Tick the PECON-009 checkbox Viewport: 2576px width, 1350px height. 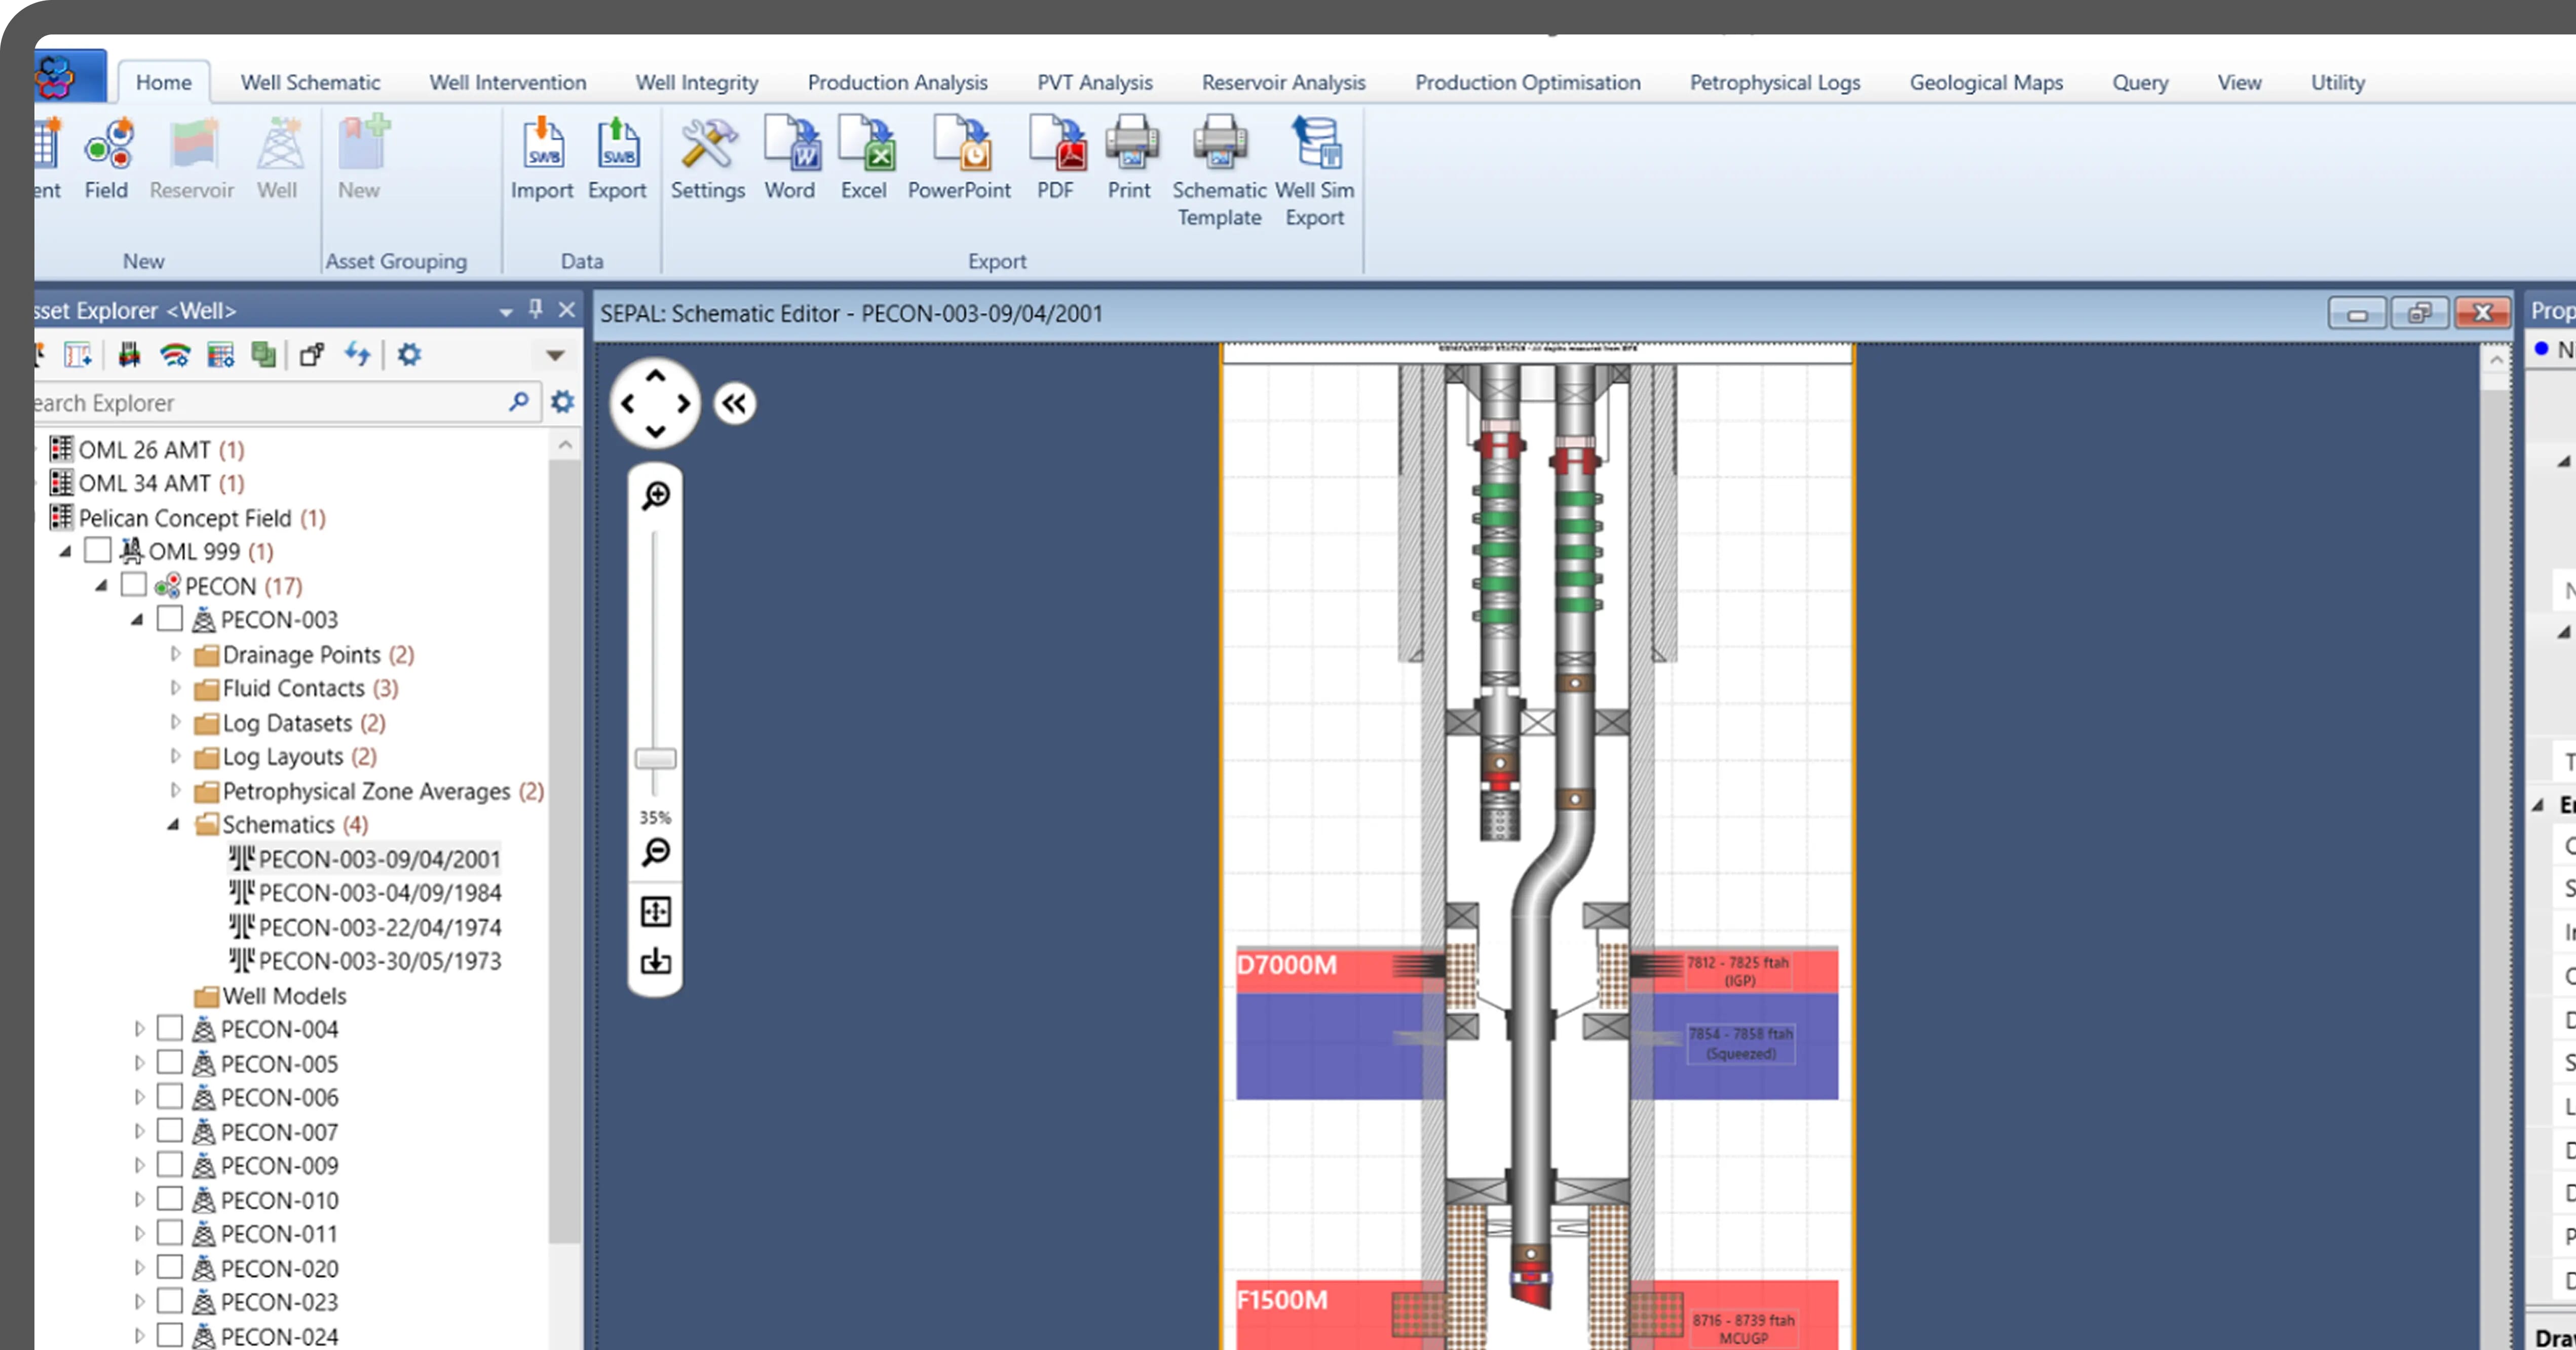coord(170,1164)
